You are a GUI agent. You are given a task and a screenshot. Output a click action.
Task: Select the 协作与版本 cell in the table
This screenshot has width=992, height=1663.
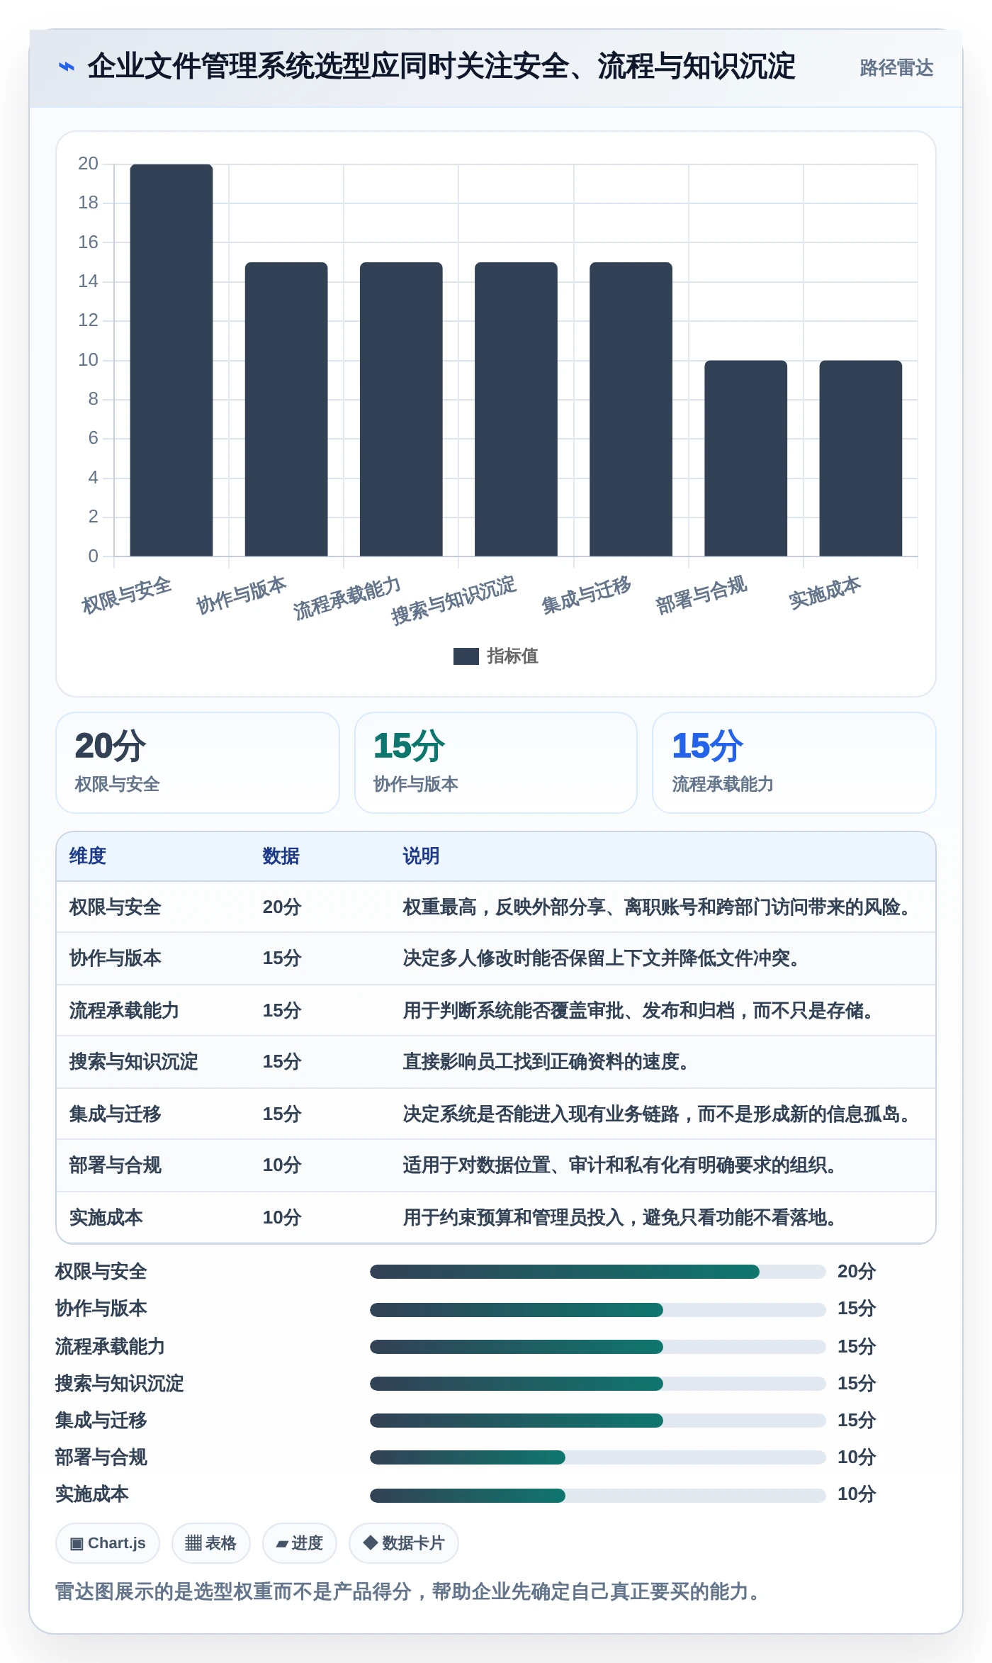pyautogui.click(x=115, y=958)
